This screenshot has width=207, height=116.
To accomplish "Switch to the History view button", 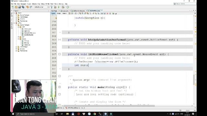I will [x=64, y=14].
